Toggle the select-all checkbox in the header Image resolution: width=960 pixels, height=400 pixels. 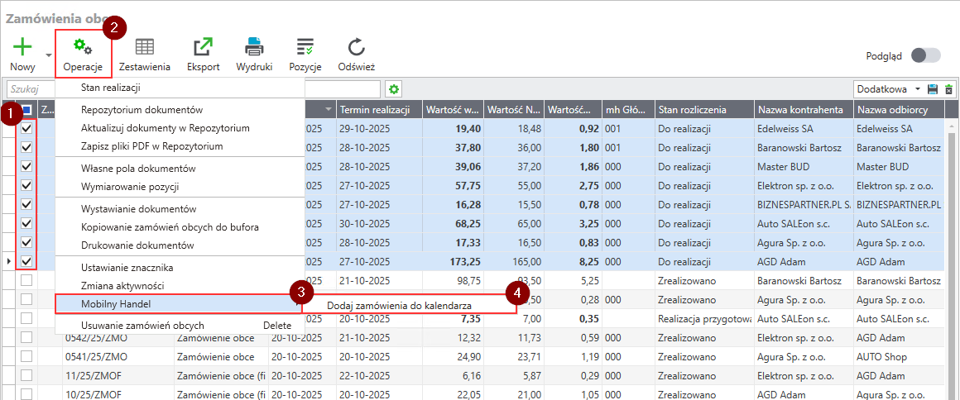(x=26, y=110)
